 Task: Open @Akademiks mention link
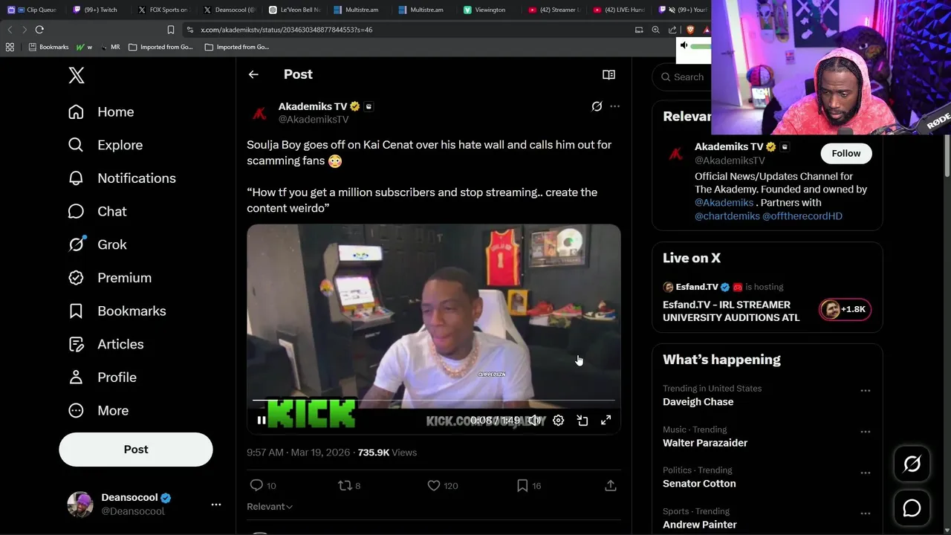pos(724,202)
